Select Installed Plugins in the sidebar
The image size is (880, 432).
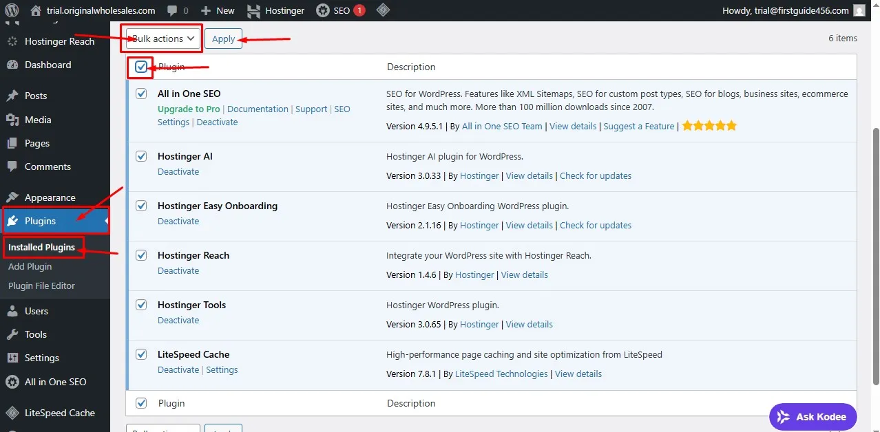coord(43,247)
